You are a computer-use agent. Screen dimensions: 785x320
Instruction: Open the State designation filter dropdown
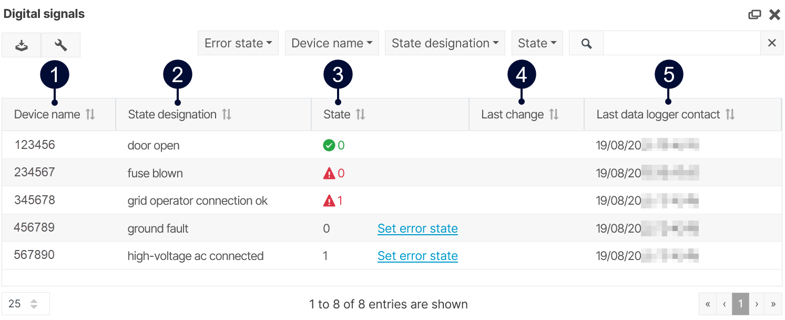pos(445,43)
